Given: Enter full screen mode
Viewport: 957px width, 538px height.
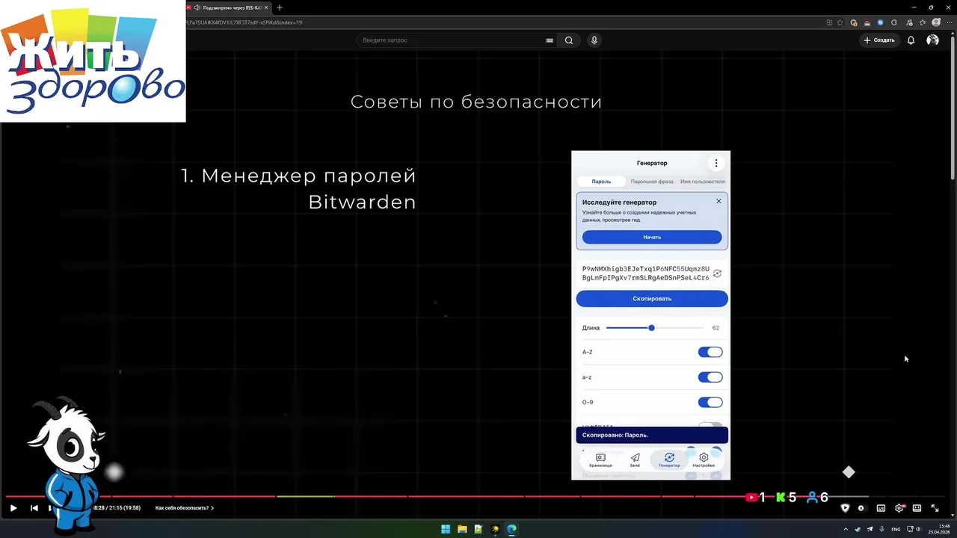Looking at the screenshot, I should pyautogui.click(x=935, y=508).
